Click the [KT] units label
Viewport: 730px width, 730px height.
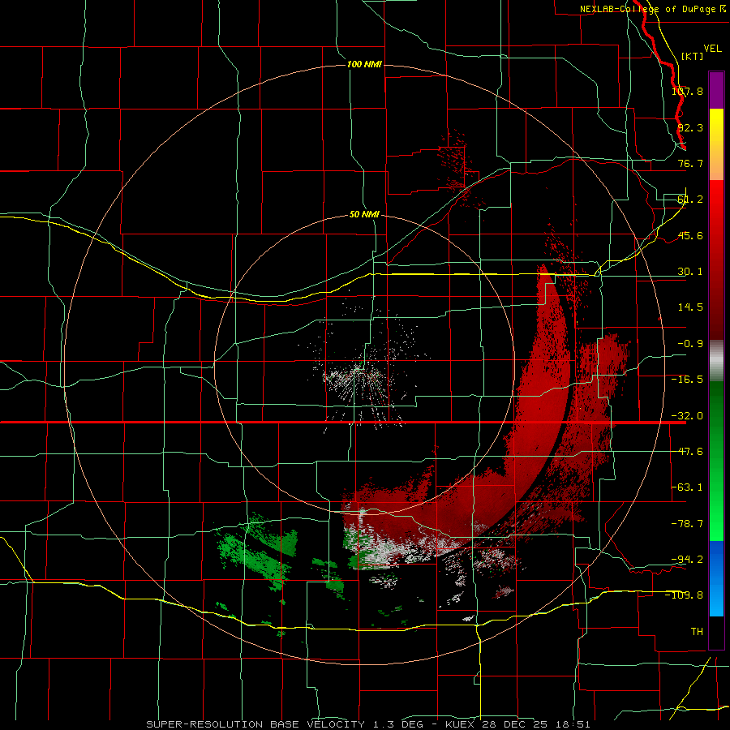pos(693,56)
